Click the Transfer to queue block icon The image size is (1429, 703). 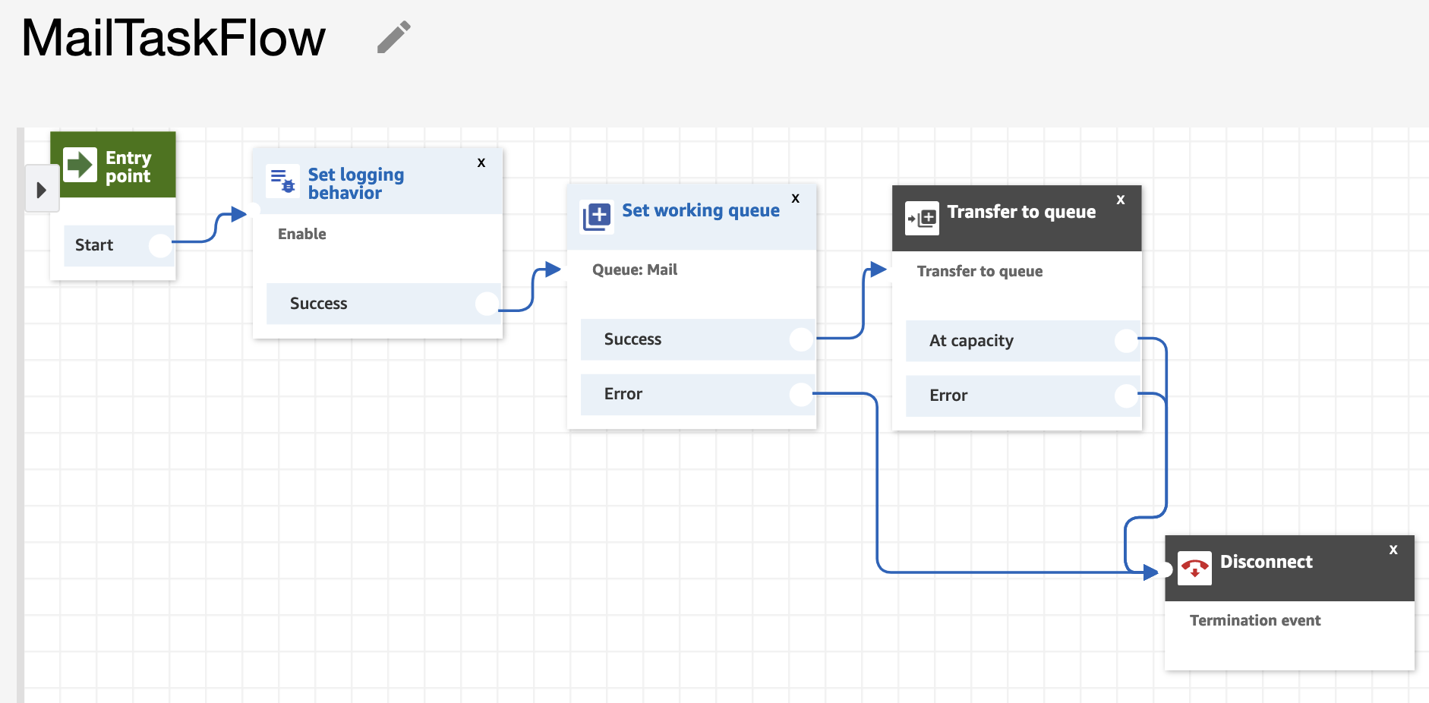click(922, 219)
